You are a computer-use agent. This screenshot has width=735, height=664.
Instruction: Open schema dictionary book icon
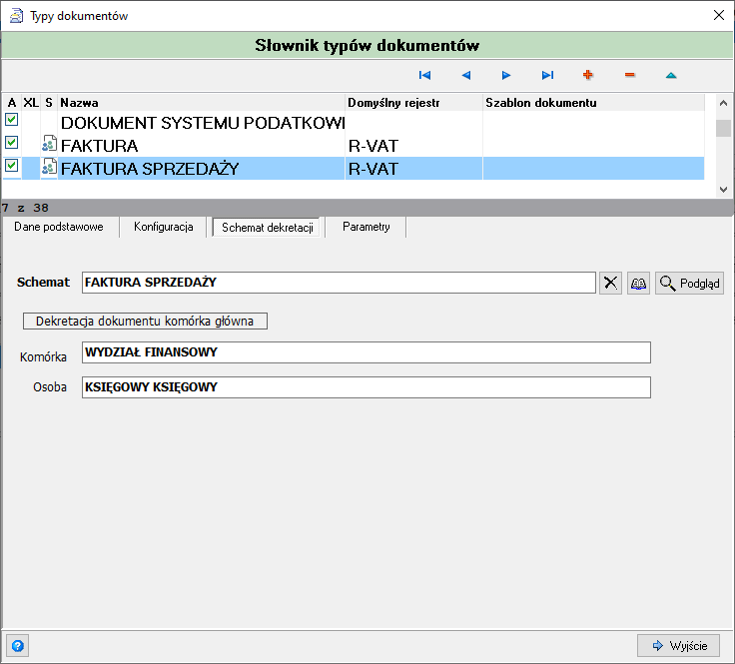[638, 283]
